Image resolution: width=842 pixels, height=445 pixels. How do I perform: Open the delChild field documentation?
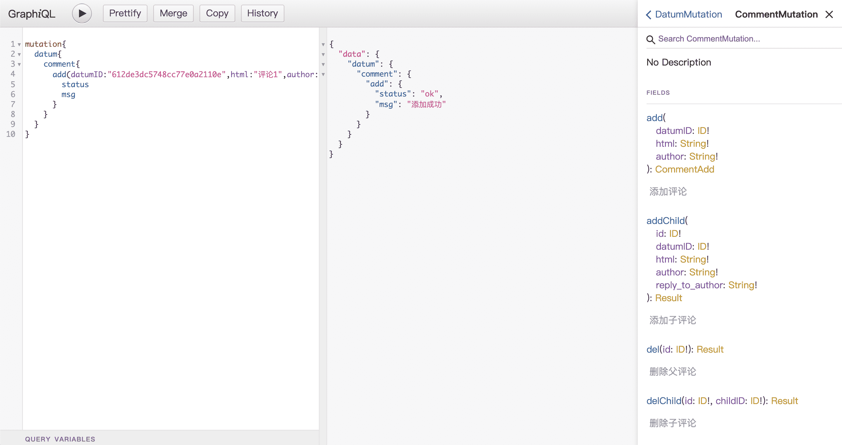[664, 401]
